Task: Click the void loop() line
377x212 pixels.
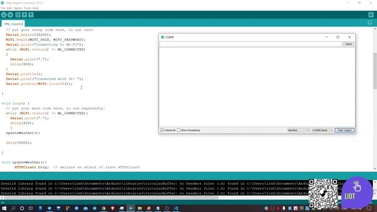Action: click(x=15, y=104)
